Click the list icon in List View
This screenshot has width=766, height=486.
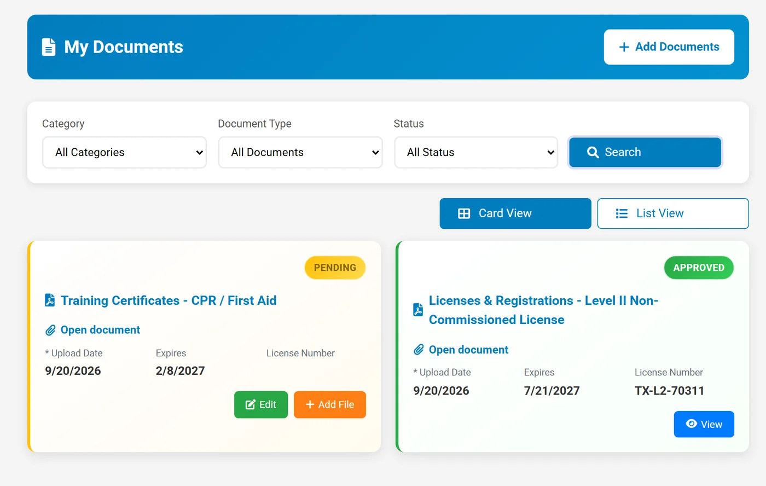pyautogui.click(x=622, y=213)
